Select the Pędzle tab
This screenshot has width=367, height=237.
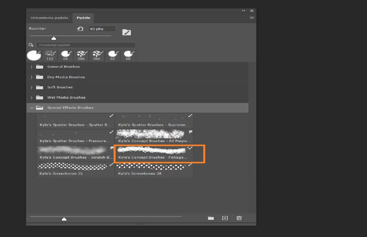pyautogui.click(x=83, y=18)
